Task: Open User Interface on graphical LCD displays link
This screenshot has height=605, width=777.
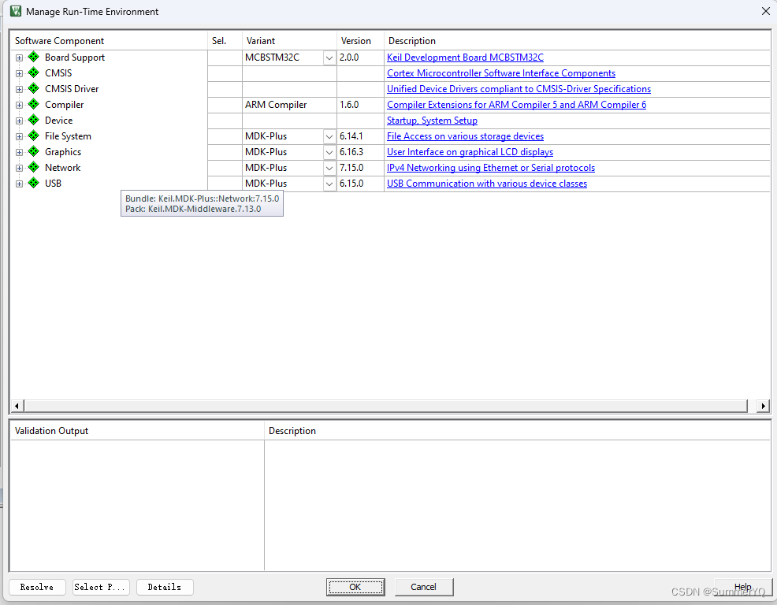Action: [x=470, y=152]
